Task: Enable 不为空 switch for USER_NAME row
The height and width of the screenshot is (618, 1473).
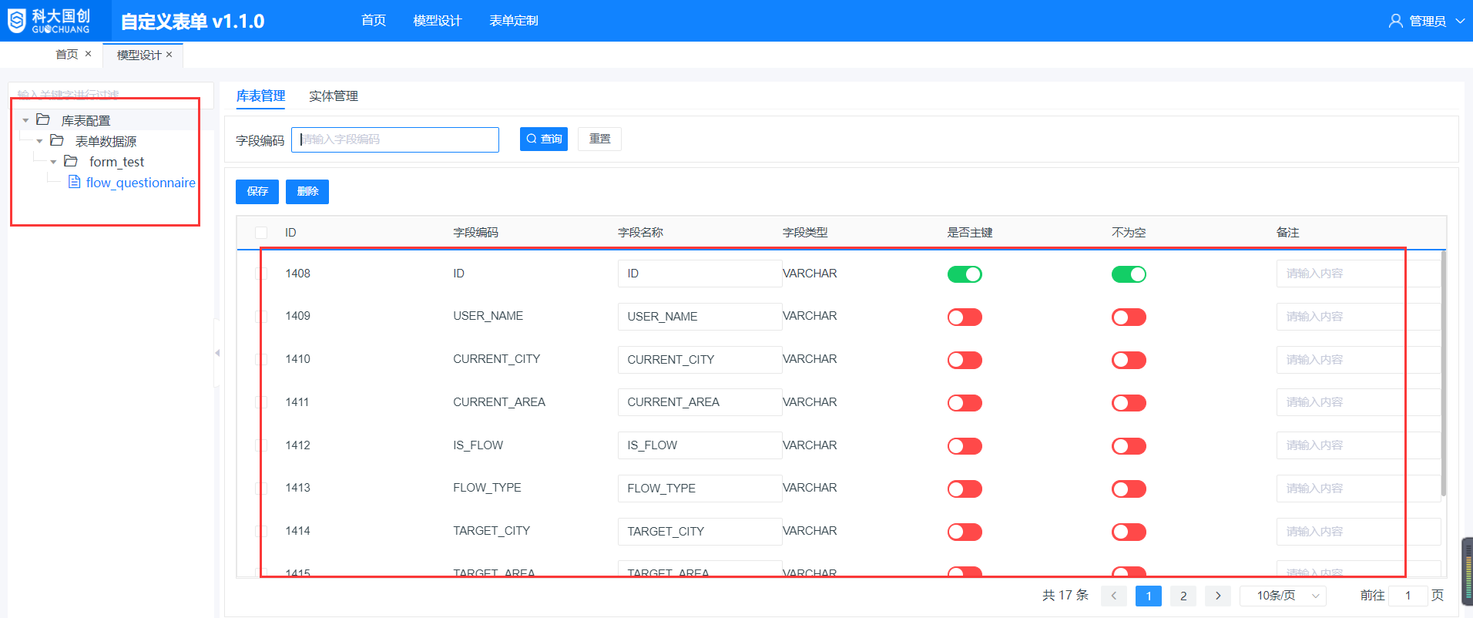Action: [x=1129, y=317]
